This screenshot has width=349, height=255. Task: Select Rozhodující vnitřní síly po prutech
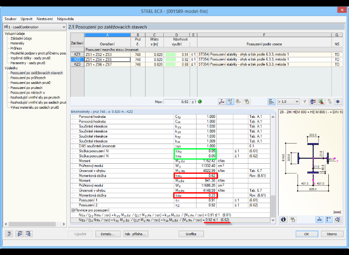point(35,97)
